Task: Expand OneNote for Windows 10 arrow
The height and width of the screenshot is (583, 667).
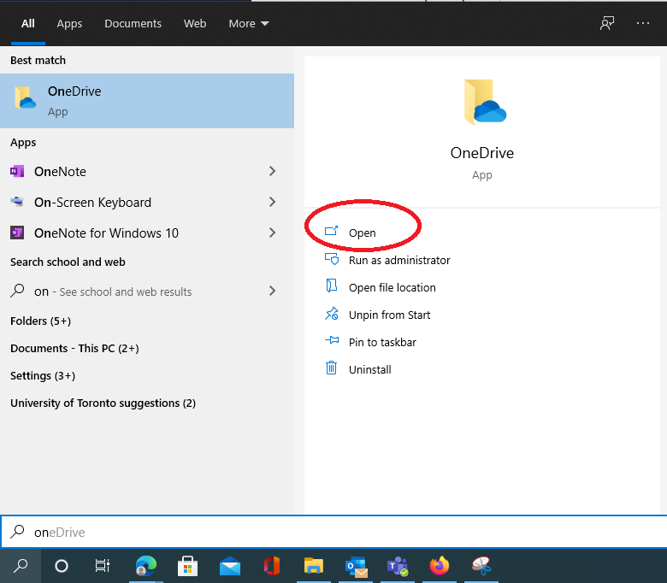Action: pyautogui.click(x=272, y=233)
